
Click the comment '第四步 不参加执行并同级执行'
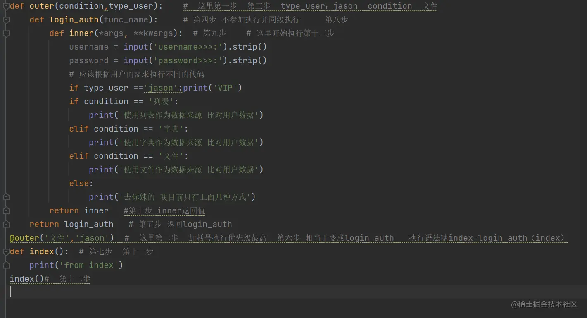click(x=241, y=20)
